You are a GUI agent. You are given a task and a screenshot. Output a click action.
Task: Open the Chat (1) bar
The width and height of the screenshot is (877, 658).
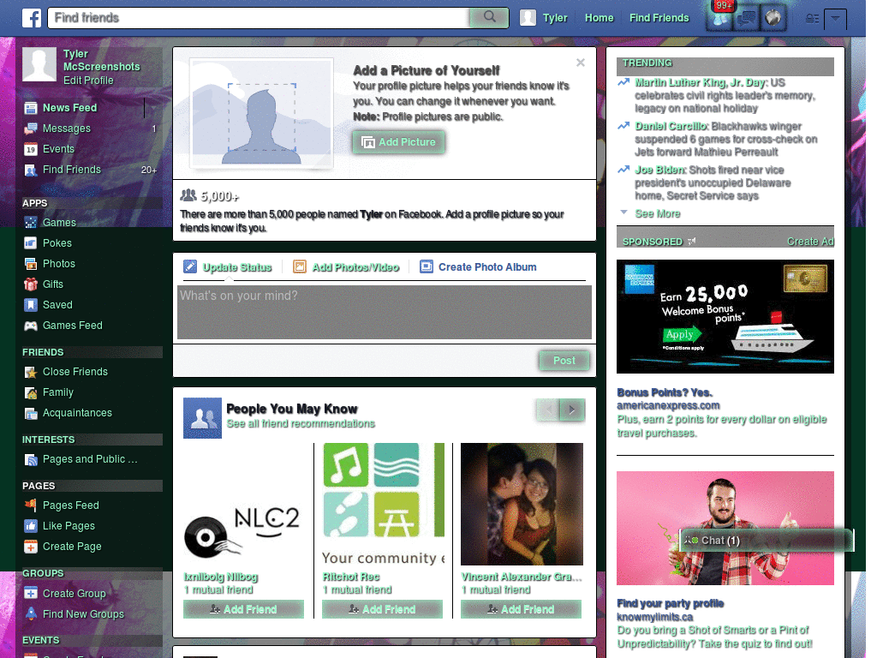click(767, 541)
